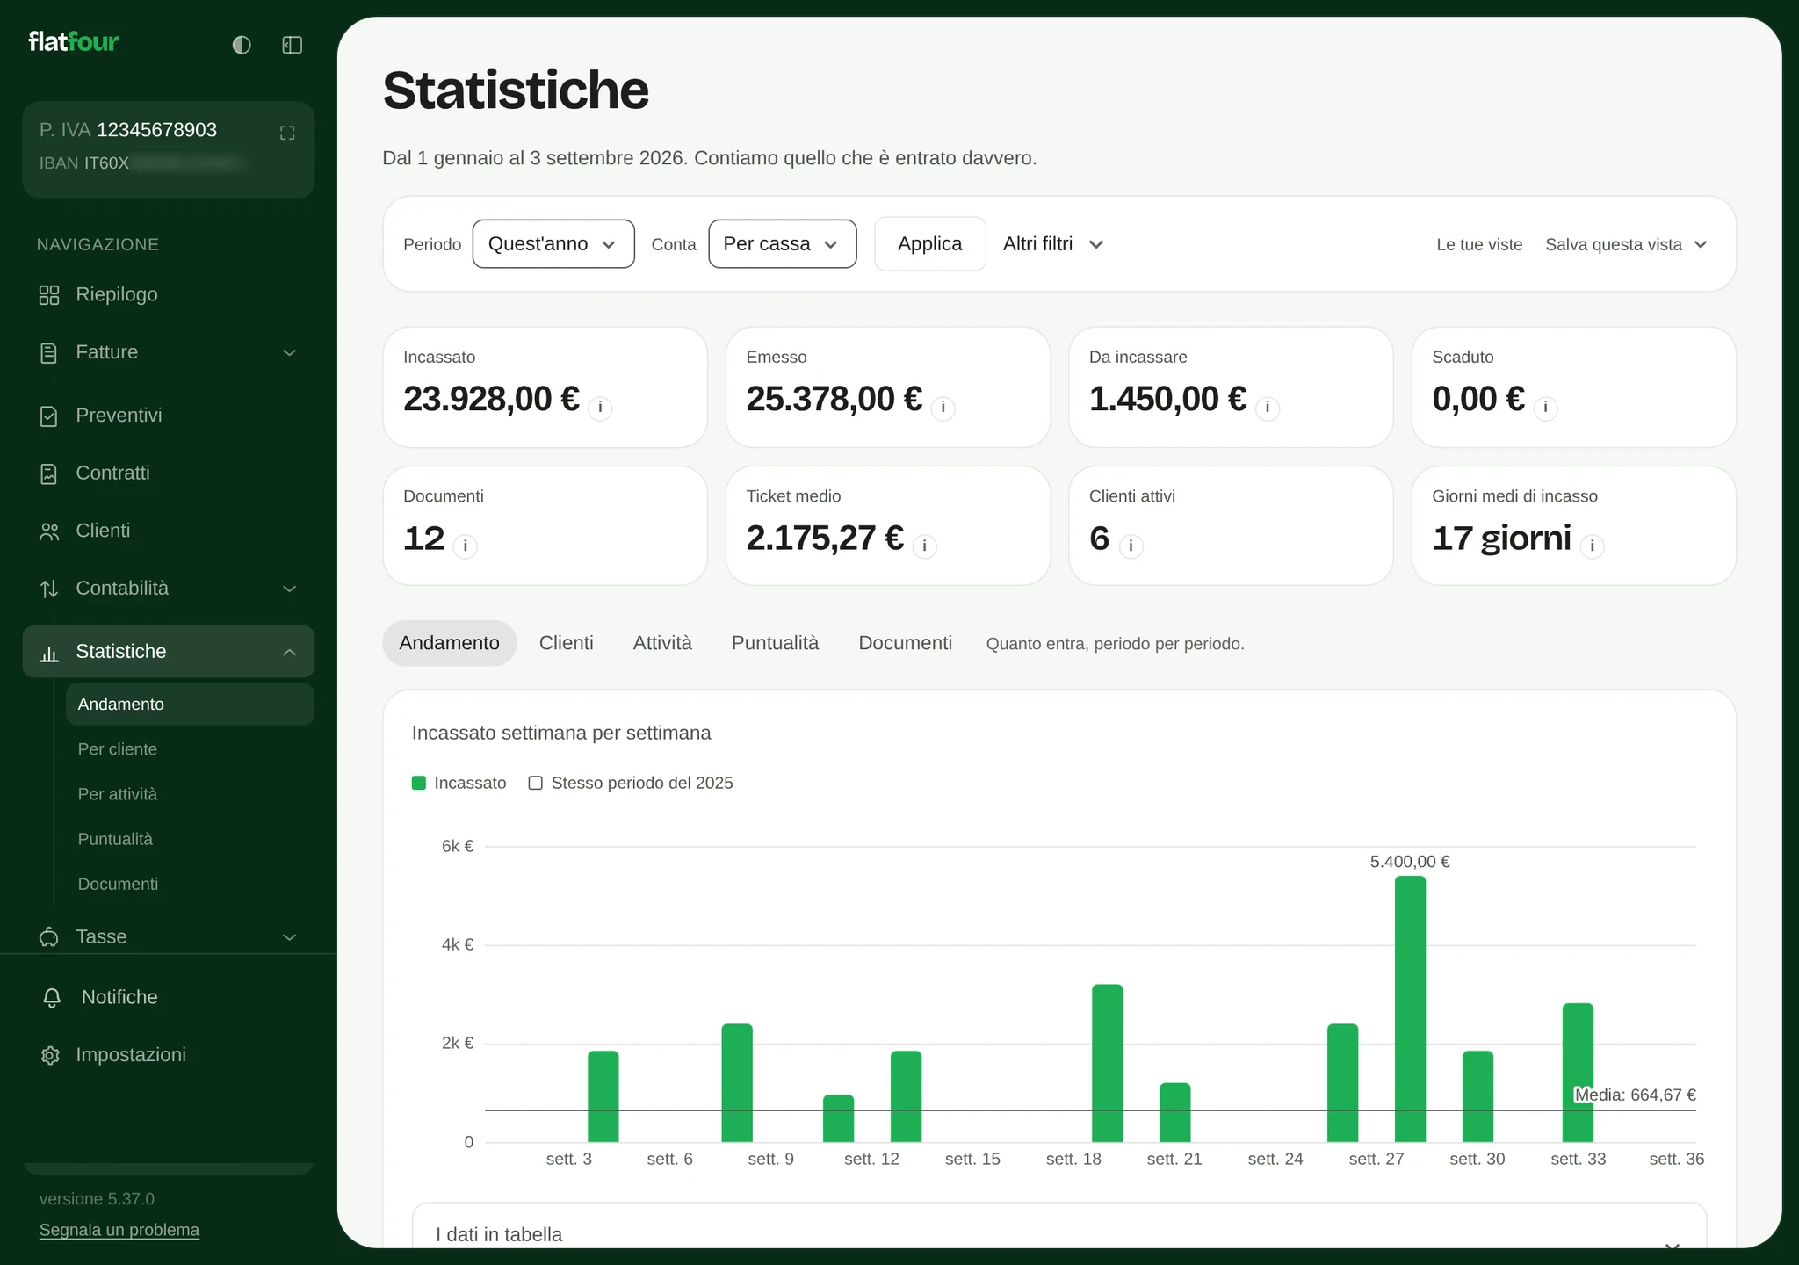1799x1265 pixels.
Task: Open the Periodo Quest'anno dropdown
Action: click(x=553, y=244)
